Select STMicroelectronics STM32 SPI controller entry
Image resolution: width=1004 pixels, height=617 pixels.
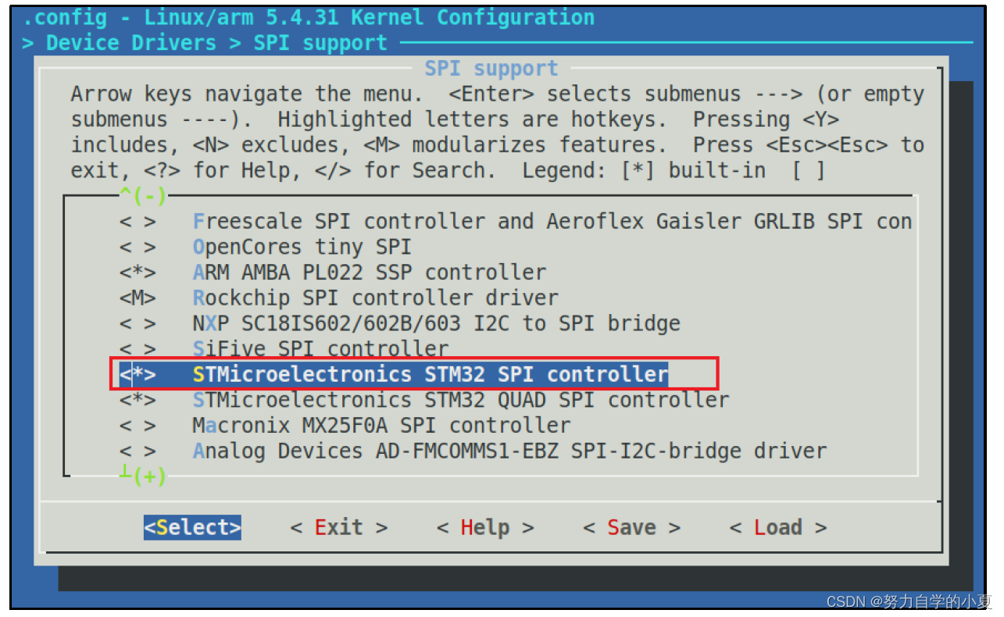[431, 375]
